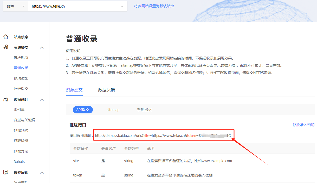Open the site URL dropdown arrow
The width and height of the screenshot is (317, 183).
click(x=122, y=7)
